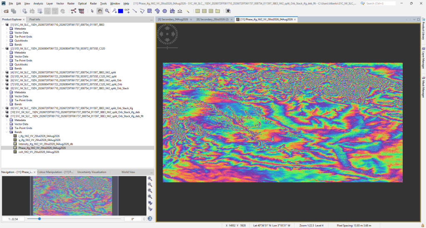
Task: Select the draw rectangle tool
Action: click(x=149, y=11)
